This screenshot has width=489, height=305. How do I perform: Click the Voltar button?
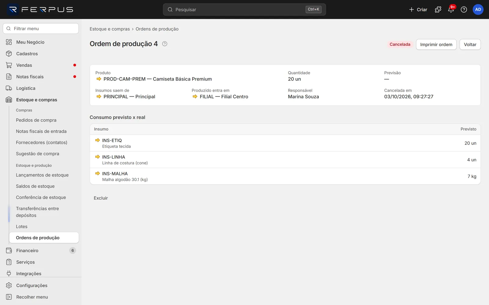(x=470, y=45)
